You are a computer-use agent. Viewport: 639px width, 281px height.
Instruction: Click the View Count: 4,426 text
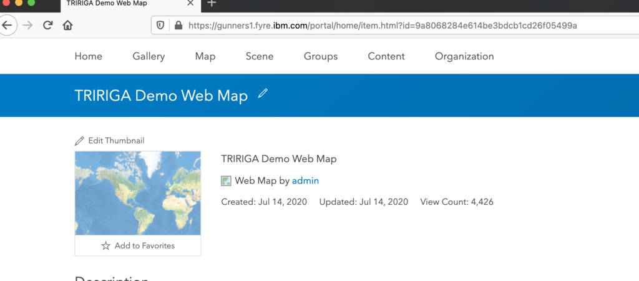point(457,202)
